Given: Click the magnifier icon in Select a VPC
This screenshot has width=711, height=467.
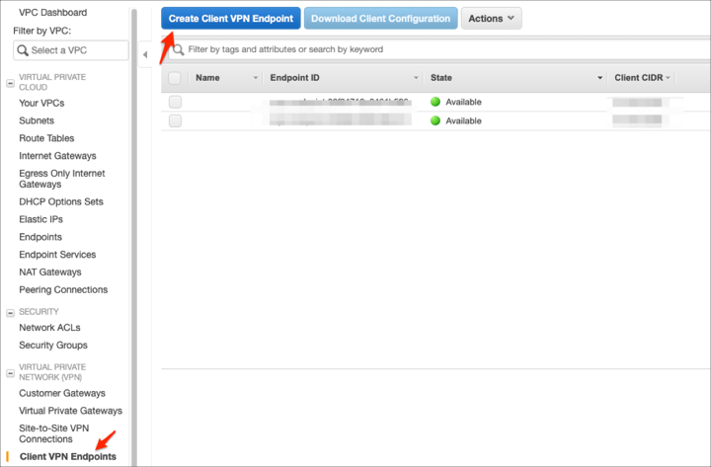Looking at the screenshot, I should (x=23, y=50).
